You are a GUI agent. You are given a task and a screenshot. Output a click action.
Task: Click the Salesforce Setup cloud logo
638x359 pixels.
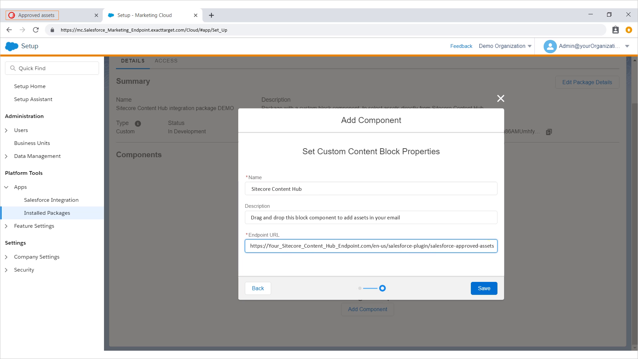click(x=11, y=46)
